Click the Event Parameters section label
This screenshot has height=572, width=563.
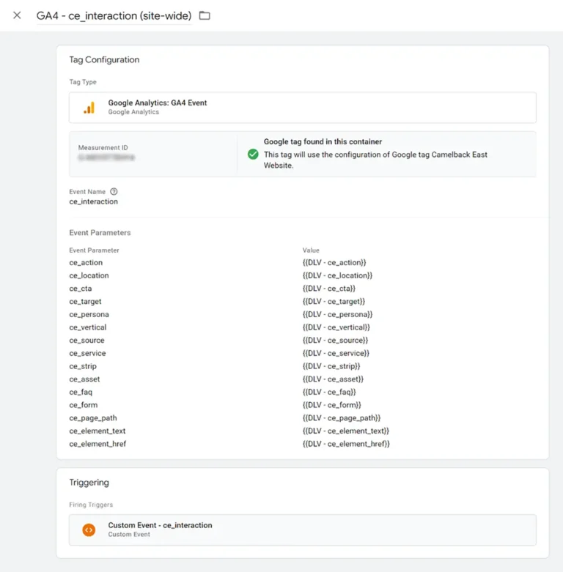[100, 233]
